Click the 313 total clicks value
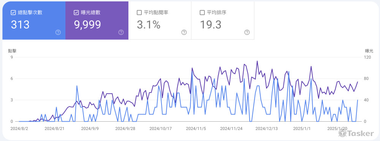The image size is (380, 141). click(x=20, y=25)
